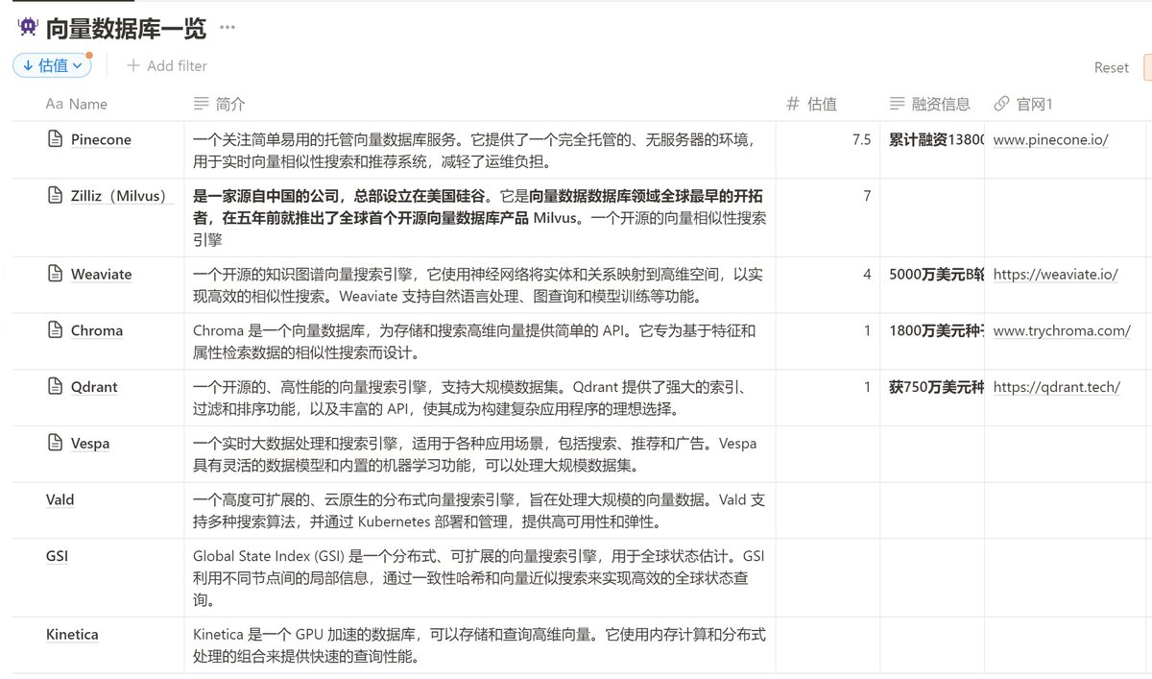Image resolution: width=1152 pixels, height=679 pixels.
Task: Open the 估值 sort dropdown pill
Action: click(x=53, y=65)
